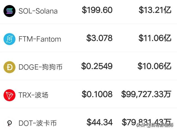Open the SOL-Solana coin name
This screenshot has height=131, width=177.
[38, 11]
